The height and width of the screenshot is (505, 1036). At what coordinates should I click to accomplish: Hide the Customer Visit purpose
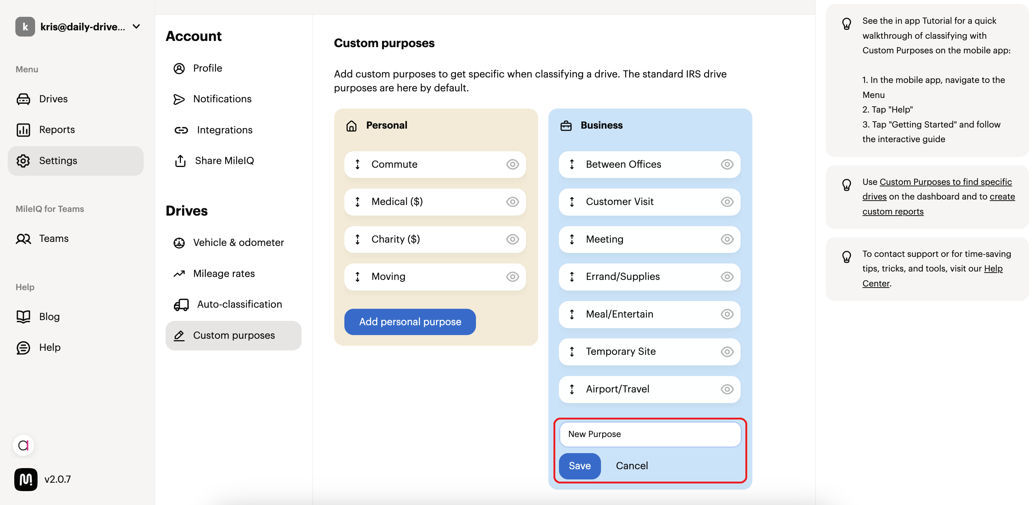(x=727, y=202)
